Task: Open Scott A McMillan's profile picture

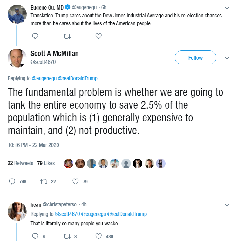Action: point(17,58)
